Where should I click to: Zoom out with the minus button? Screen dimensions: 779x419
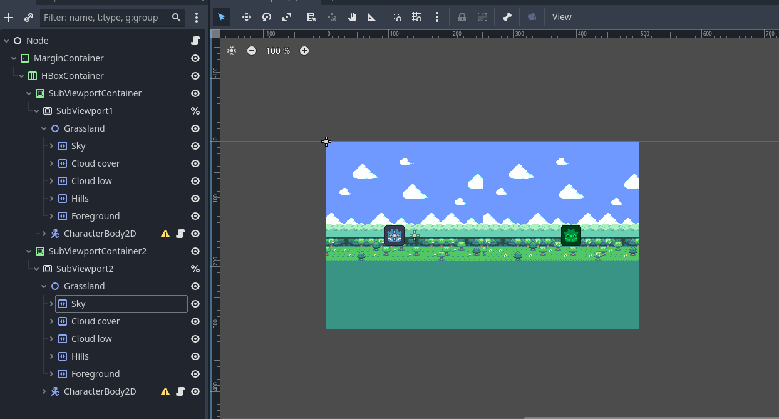click(x=251, y=51)
